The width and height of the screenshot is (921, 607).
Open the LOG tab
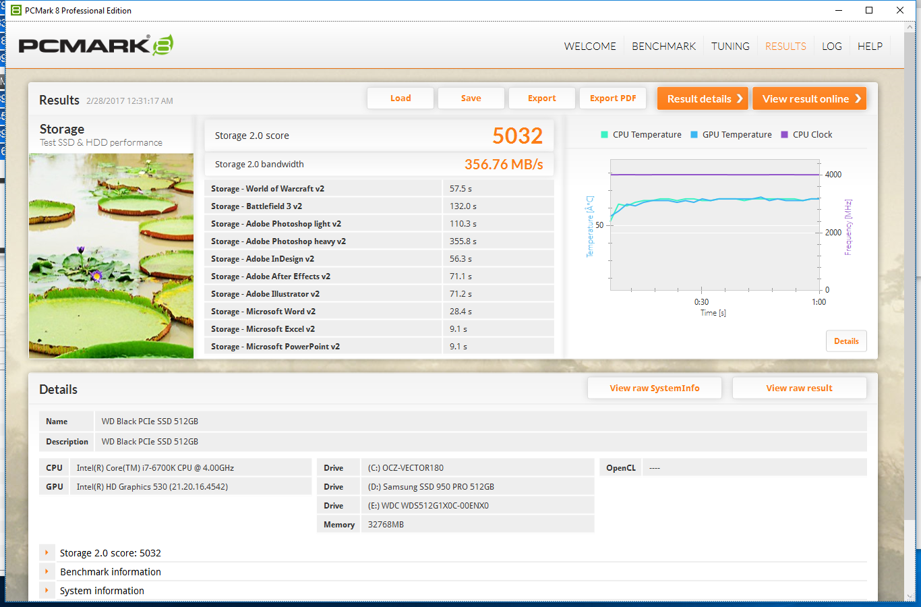(x=831, y=47)
